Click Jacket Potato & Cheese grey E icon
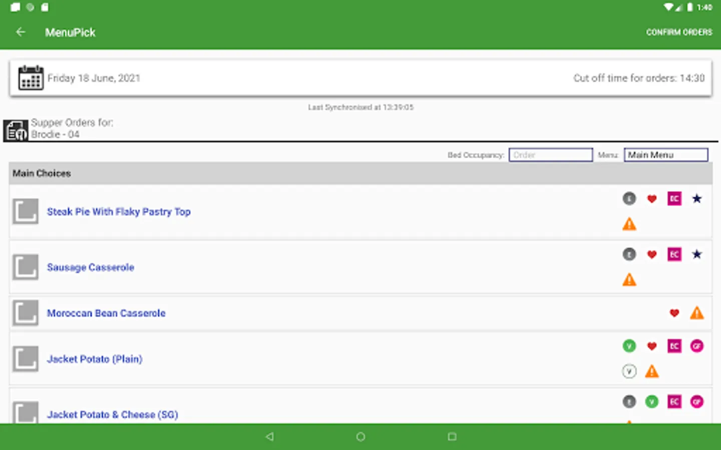721x450 pixels. tap(629, 401)
